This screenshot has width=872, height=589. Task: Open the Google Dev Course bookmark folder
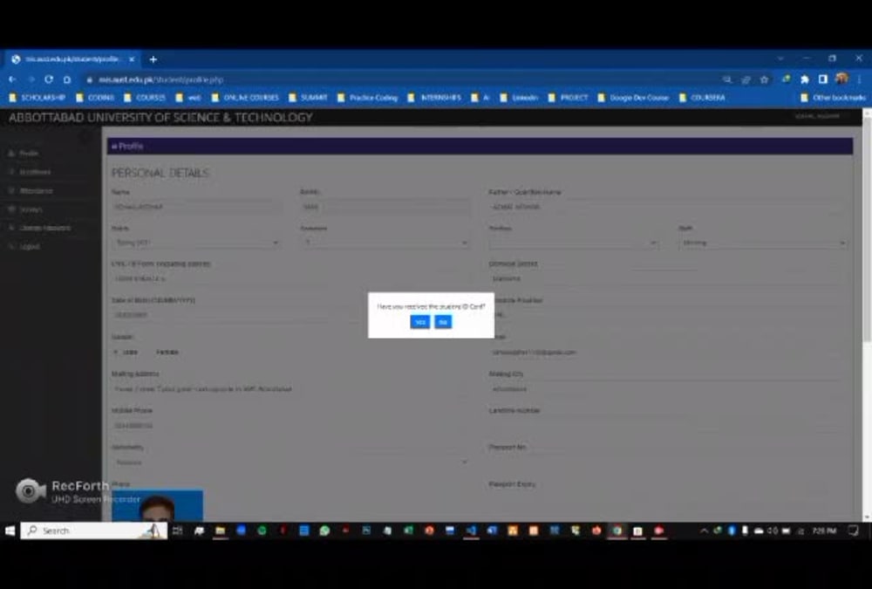point(633,98)
